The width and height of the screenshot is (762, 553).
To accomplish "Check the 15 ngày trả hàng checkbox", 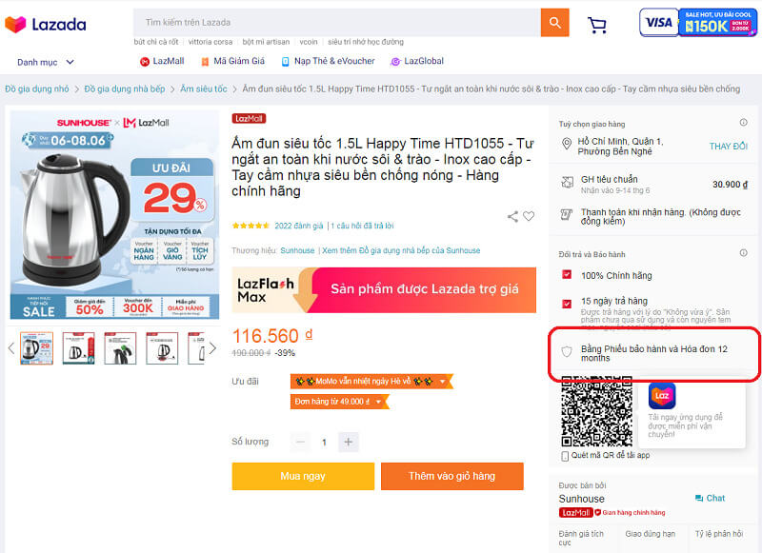I will tap(567, 304).
